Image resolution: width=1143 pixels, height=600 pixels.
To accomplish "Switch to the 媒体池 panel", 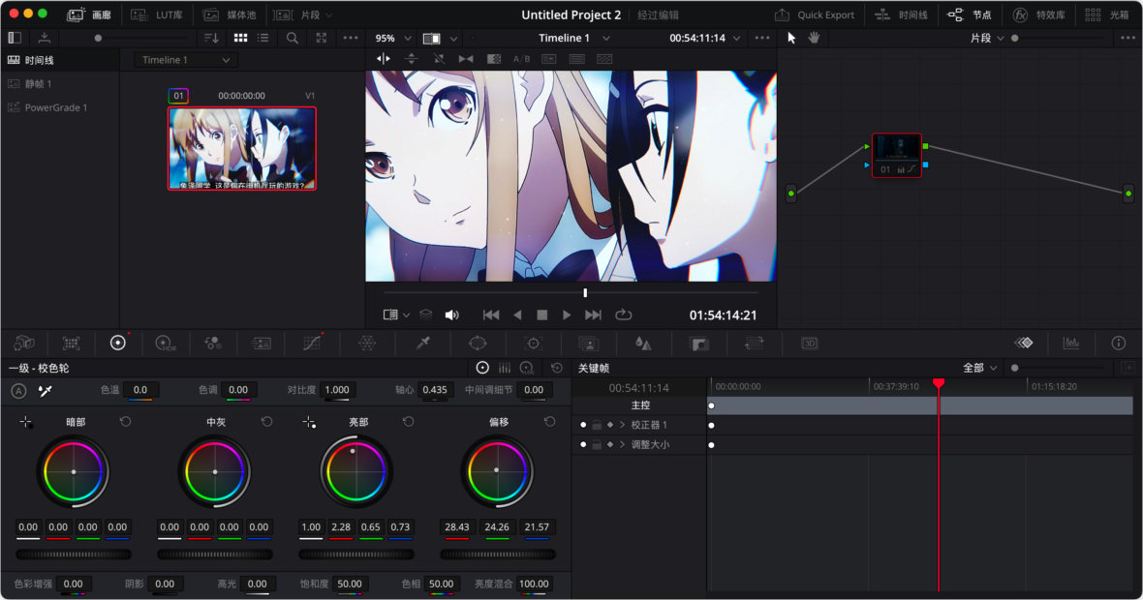I will [x=244, y=15].
